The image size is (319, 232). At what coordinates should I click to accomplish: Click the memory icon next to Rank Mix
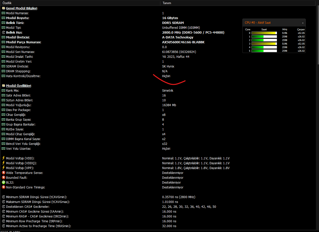(4, 90)
